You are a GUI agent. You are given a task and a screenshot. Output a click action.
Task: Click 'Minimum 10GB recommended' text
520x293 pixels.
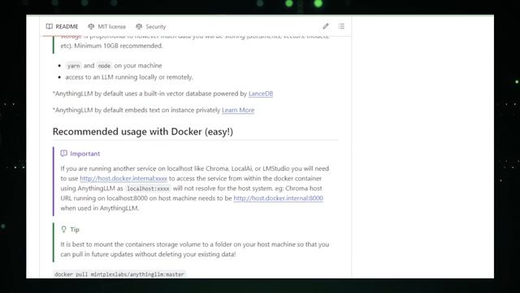(x=119, y=46)
